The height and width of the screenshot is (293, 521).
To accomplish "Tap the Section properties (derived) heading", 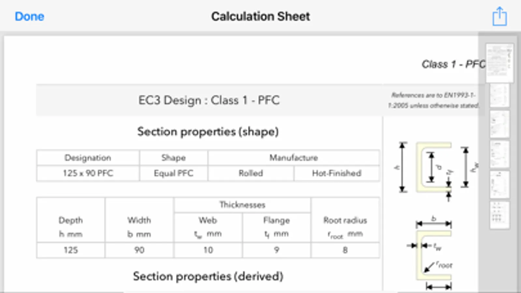I will pyautogui.click(x=208, y=276).
